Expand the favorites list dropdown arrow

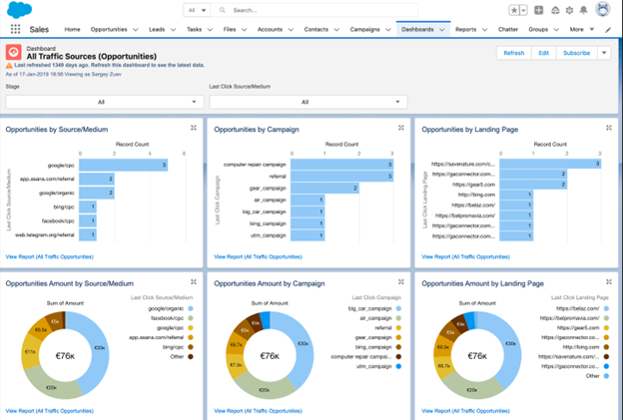coord(523,10)
